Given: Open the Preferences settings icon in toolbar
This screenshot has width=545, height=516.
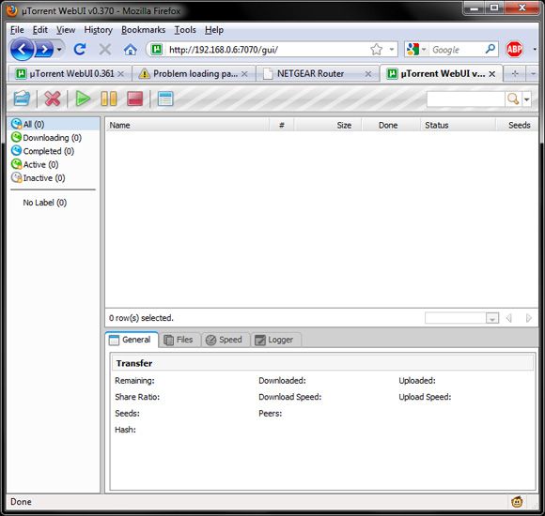Looking at the screenshot, I should pyautogui.click(x=165, y=99).
